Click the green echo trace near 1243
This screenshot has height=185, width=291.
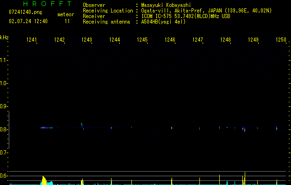[x=82, y=124]
